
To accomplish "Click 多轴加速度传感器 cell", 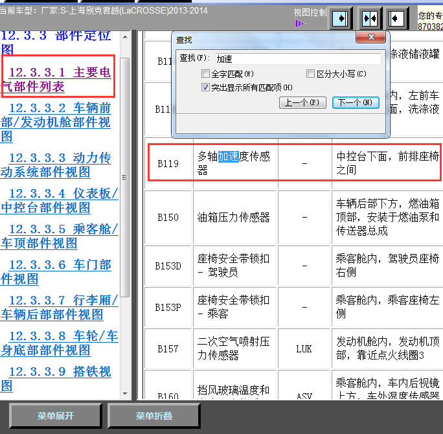I will (234, 163).
